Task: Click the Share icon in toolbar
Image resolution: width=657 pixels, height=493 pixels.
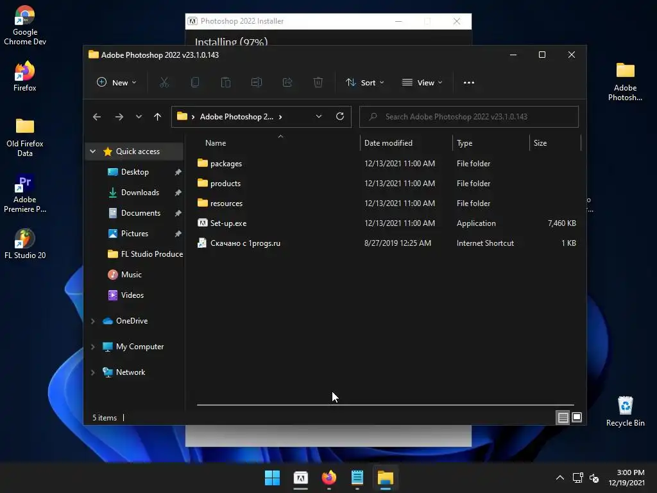Action: [x=287, y=83]
